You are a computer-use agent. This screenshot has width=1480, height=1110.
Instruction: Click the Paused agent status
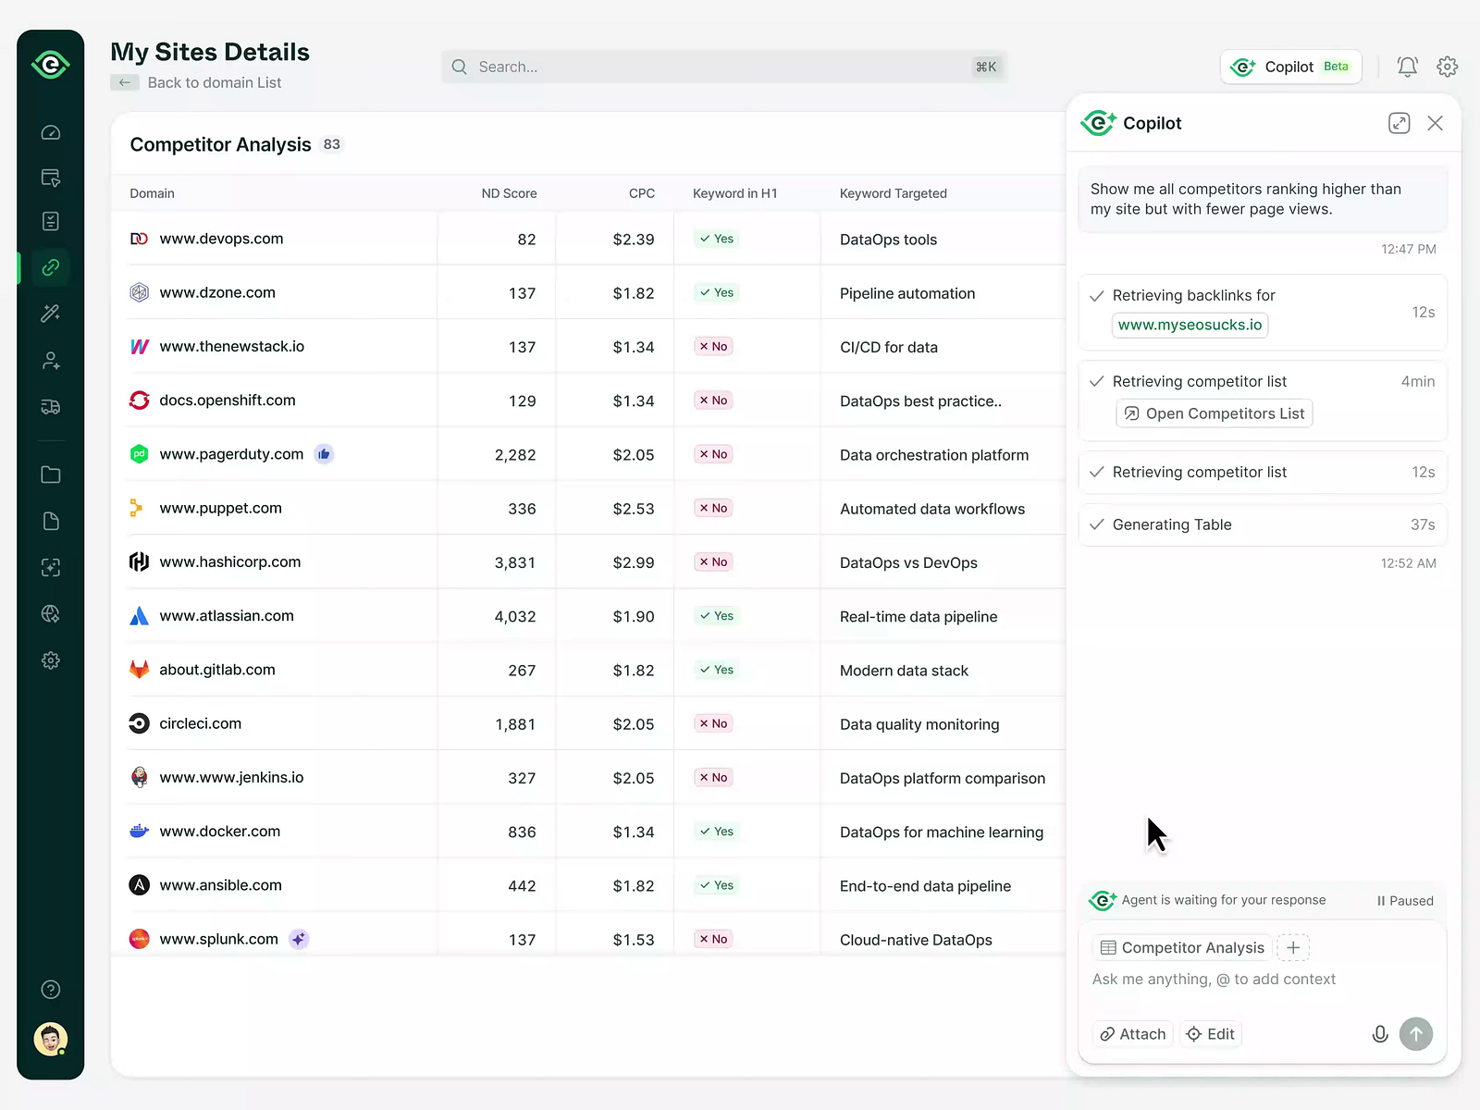tap(1405, 901)
